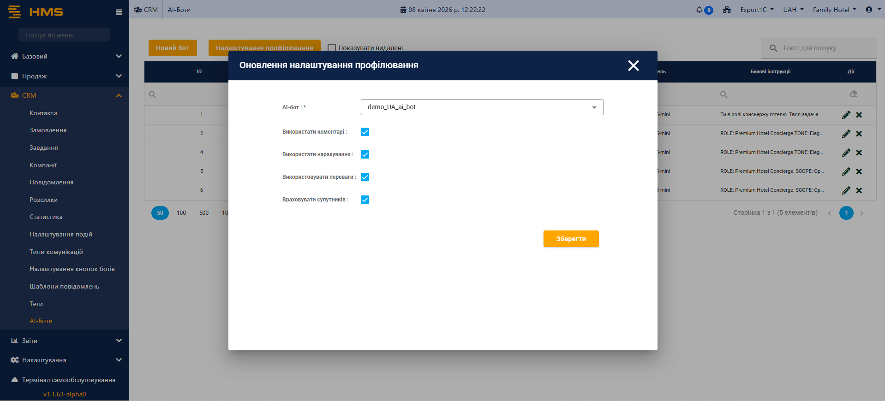Toggle the hamburger menu collapse icon

tap(119, 12)
